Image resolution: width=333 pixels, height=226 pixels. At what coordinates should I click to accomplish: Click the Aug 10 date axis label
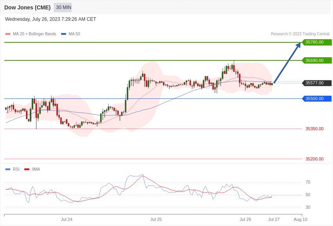[x=300, y=219]
